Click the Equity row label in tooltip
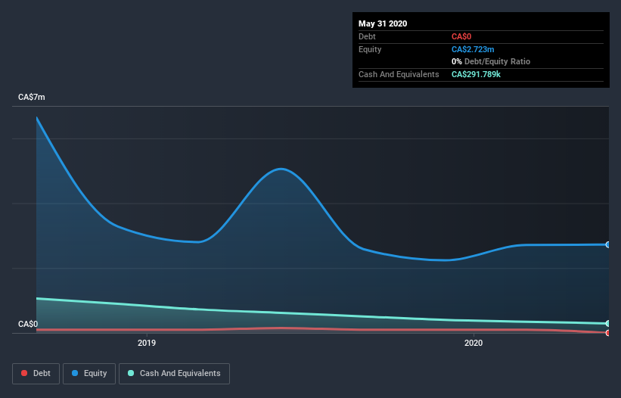 coord(370,49)
